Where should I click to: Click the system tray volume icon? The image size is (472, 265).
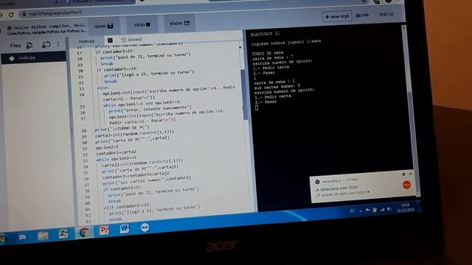[389, 209]
